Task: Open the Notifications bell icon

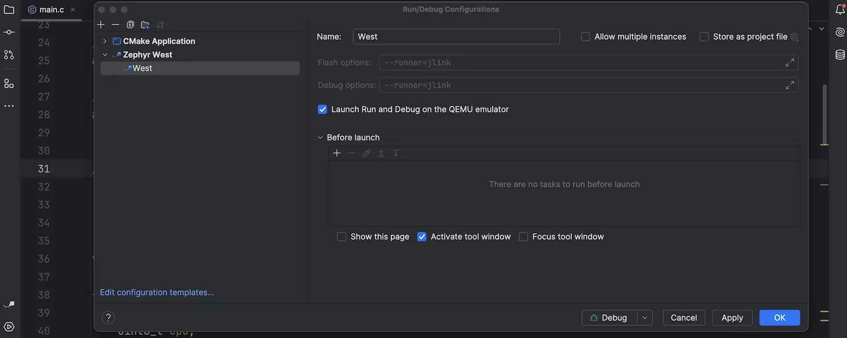Action: (x=840, y=10)
